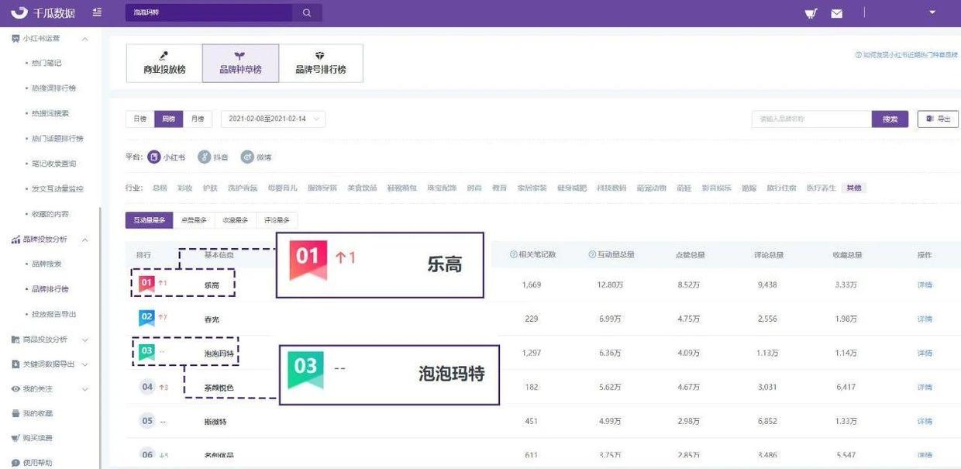This screenshot has width=961, height=469.
Task: Expand the account dropdown arrow top right
Action: click(932, 12)
